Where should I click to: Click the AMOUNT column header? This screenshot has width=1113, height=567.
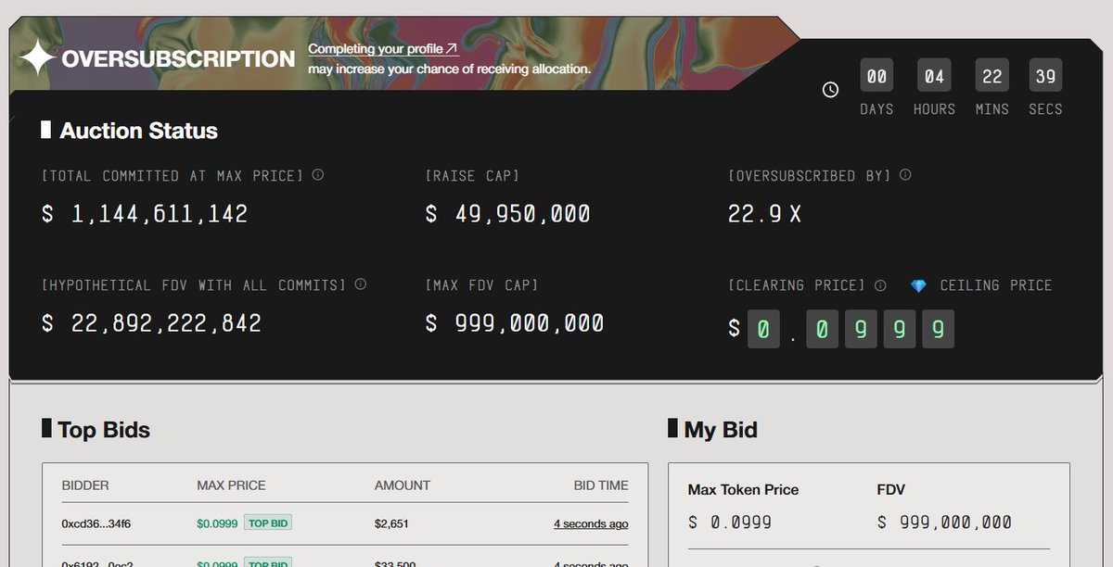[x=403, y=485]
